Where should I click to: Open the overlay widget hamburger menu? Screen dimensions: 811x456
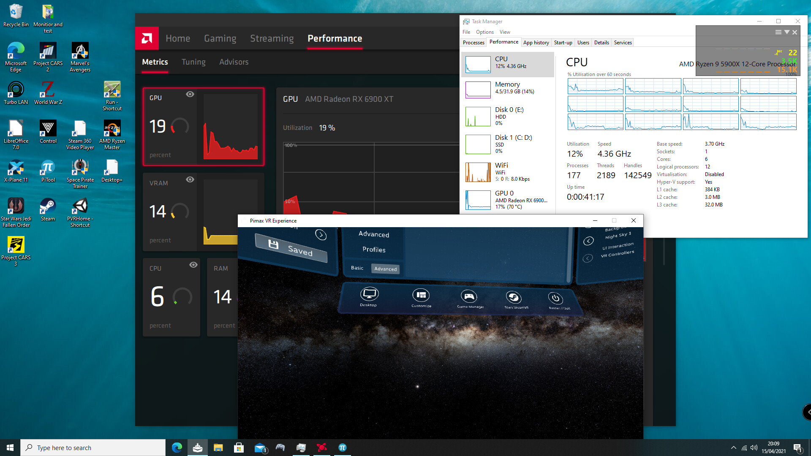click(778, 32)
